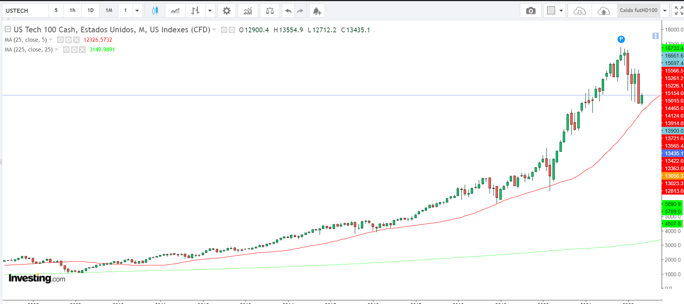Open the dropdown next to Caida futND100
Screen dimensions: 684x304
click(665, 11)
